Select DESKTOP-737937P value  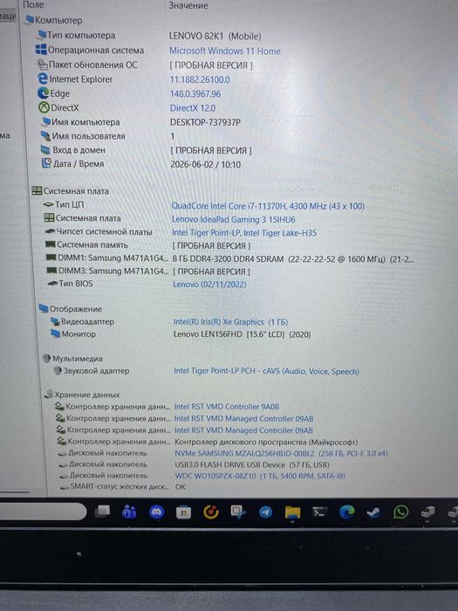205,122
